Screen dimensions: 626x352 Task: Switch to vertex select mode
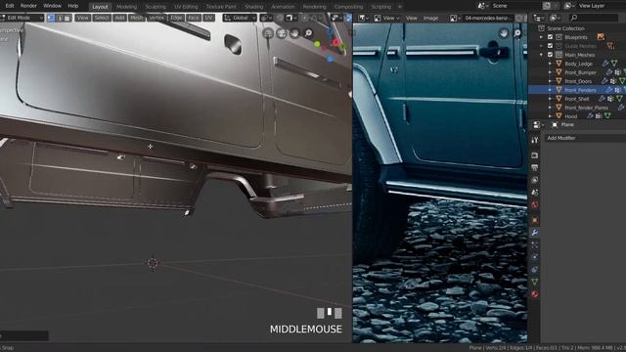click(51, 18)
